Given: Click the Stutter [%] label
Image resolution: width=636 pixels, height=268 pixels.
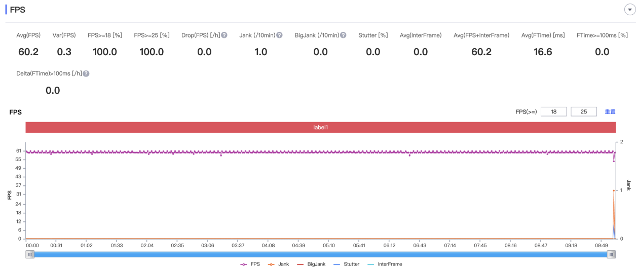Looking at the screenshot, I should click(x=373, y=35).
